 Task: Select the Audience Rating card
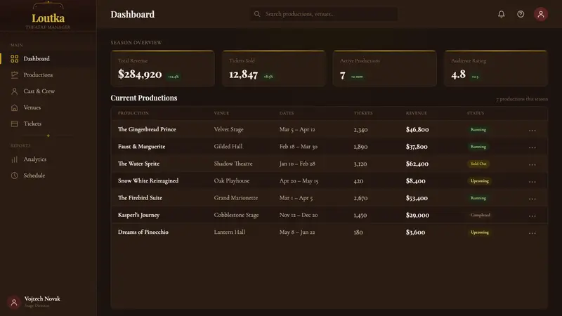(x=496, y=68)
